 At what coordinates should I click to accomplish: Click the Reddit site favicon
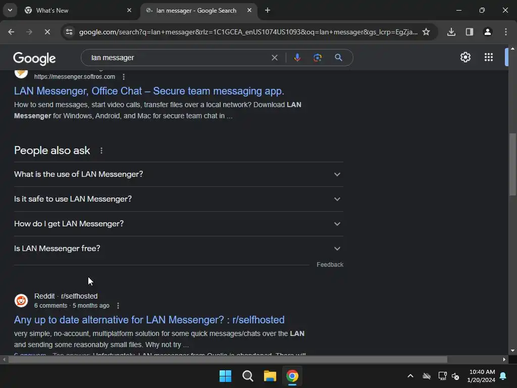click(21, 301)
